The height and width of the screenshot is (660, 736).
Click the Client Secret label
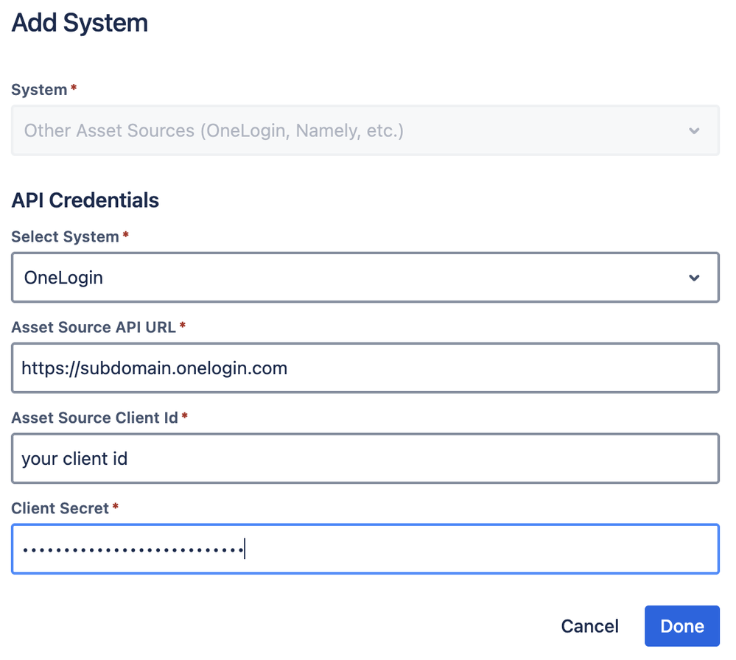(60, 508)
